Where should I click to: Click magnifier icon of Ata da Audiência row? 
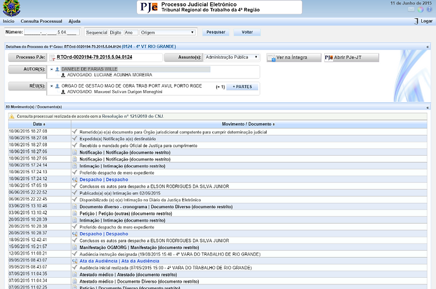[x=75, y=261]
